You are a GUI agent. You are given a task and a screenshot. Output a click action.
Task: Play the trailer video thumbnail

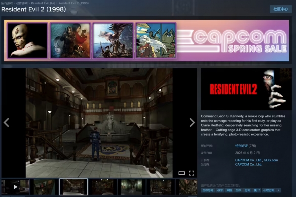[x=16, y=187]
